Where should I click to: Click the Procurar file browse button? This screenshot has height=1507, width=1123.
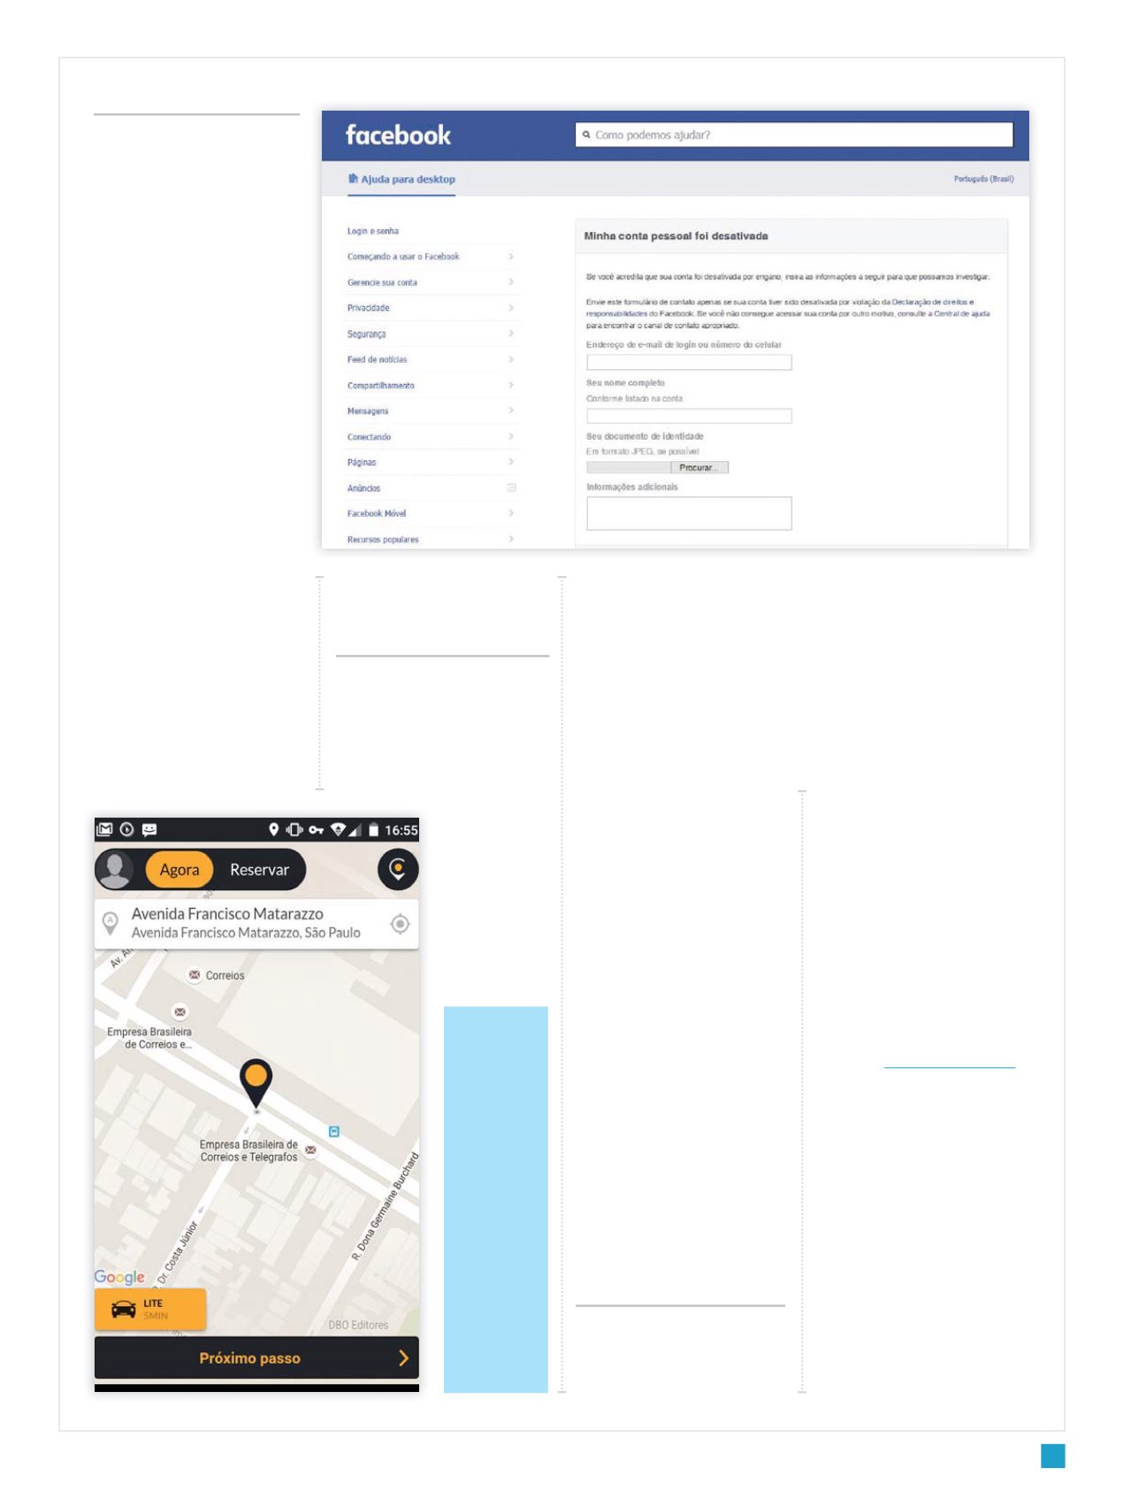pyautogui.click(x=699, y=467)
